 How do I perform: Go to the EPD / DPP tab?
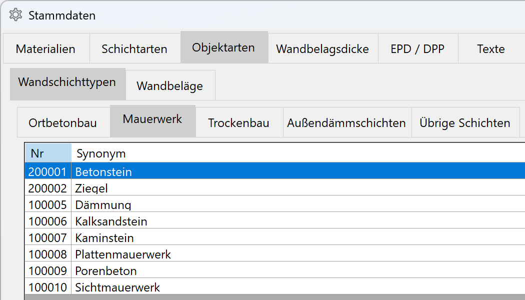coord(417,49)
